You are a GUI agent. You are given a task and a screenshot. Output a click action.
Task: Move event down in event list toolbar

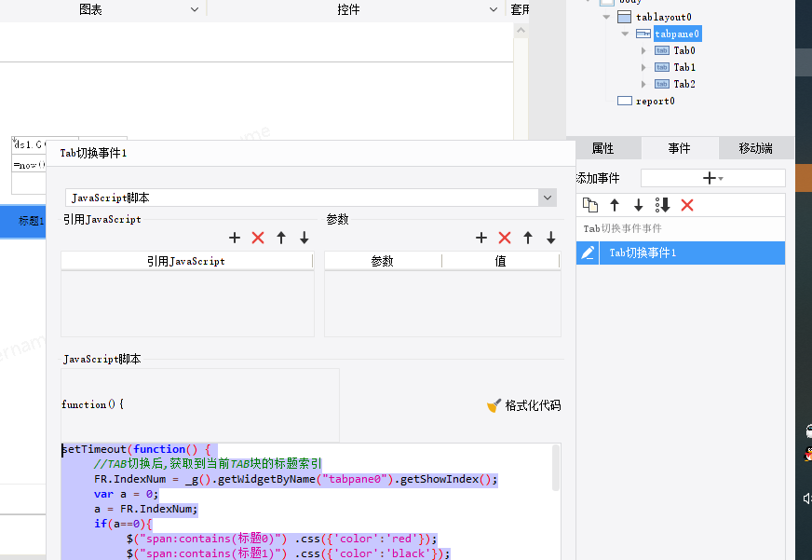(639, 205)
